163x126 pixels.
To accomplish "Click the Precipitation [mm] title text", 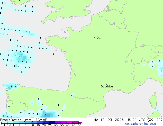I will pyautogui.click(x=17, y=120).
